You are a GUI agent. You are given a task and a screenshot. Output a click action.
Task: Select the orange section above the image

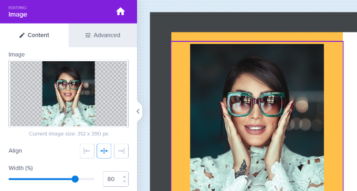[257, 37]
